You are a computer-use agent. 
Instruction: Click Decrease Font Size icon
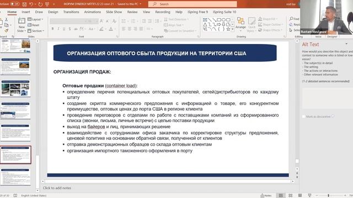click(108, 21)
